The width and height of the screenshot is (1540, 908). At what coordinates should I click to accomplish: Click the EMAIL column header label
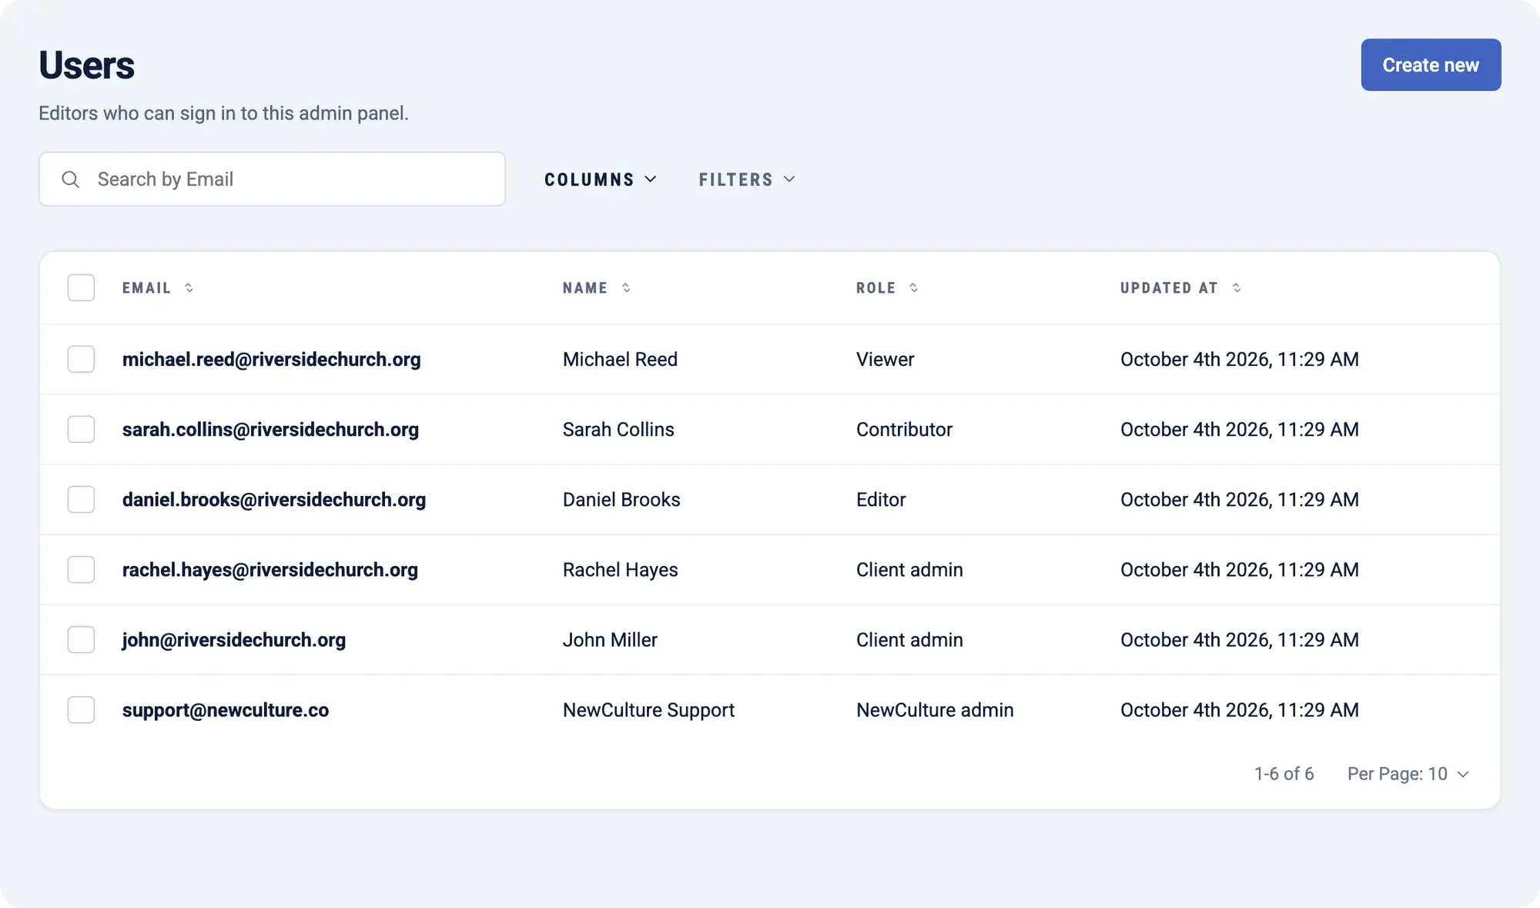pyautogui.click(x=146, y=288)
